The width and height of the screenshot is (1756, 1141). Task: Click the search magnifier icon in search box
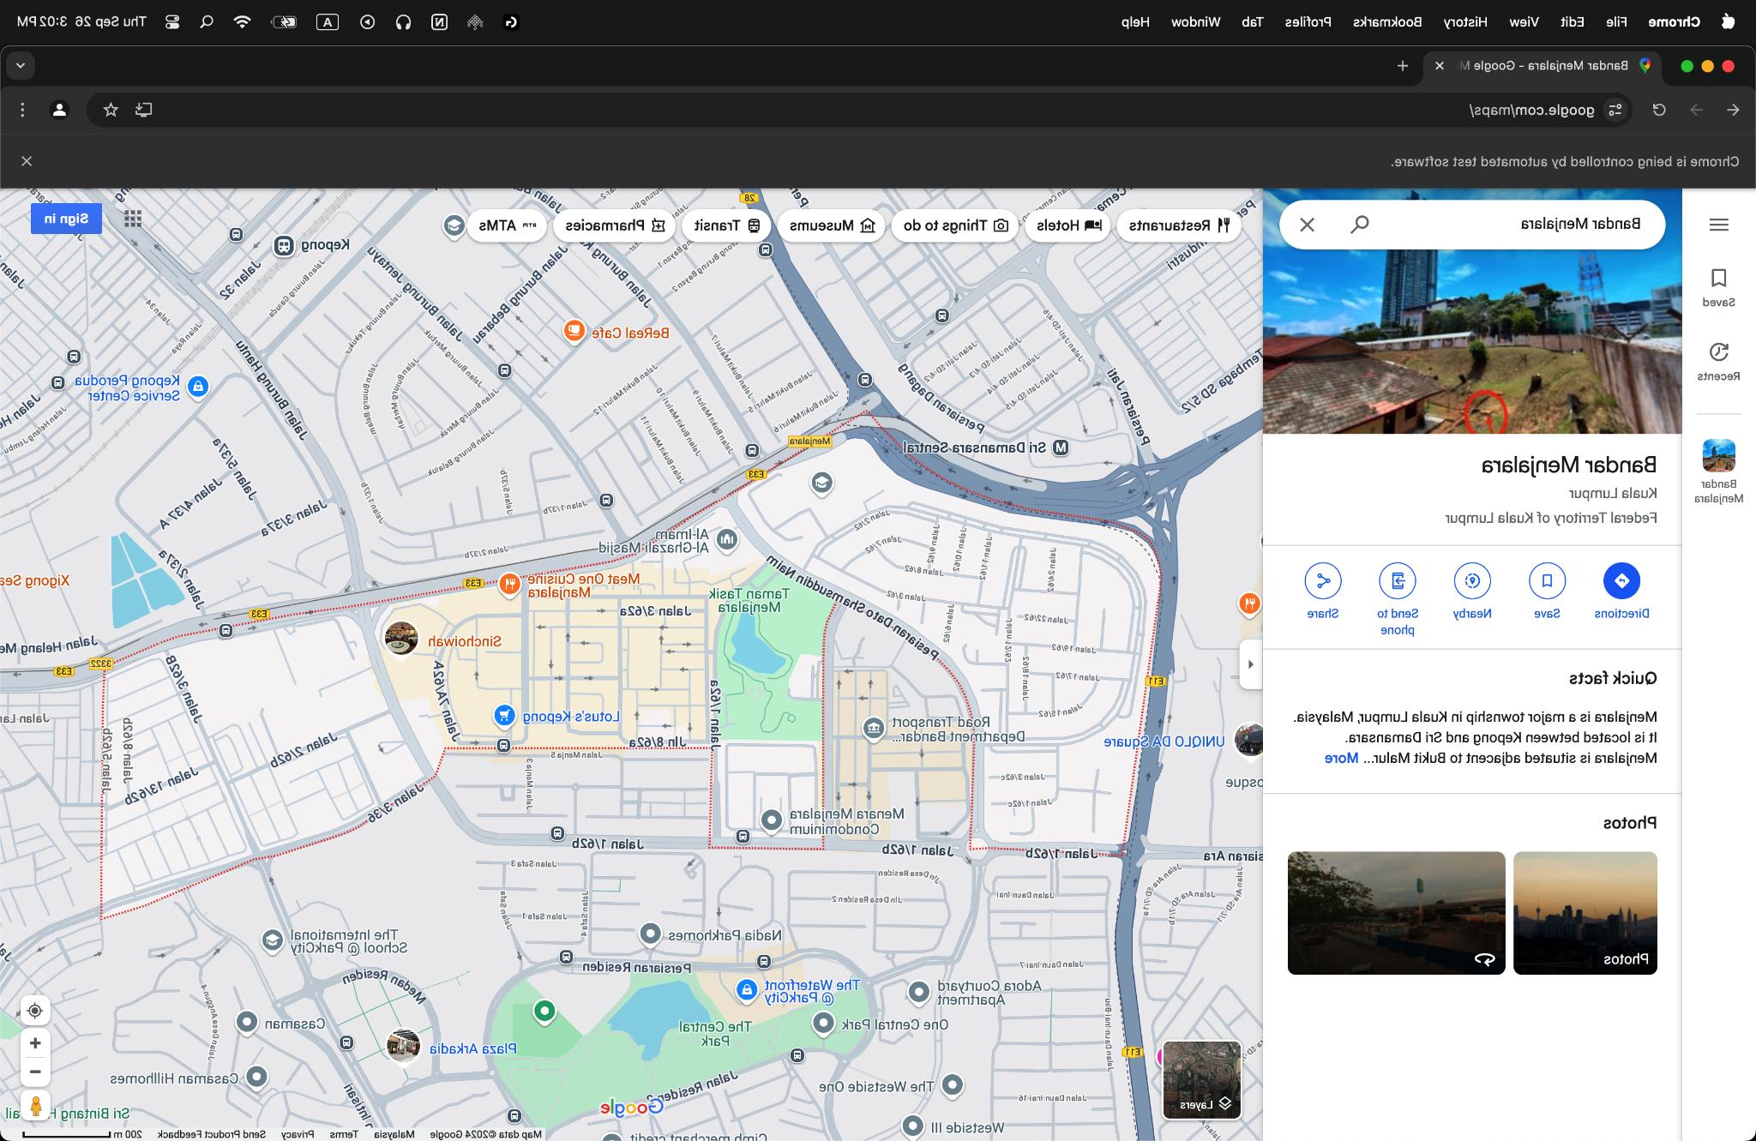1360,225
